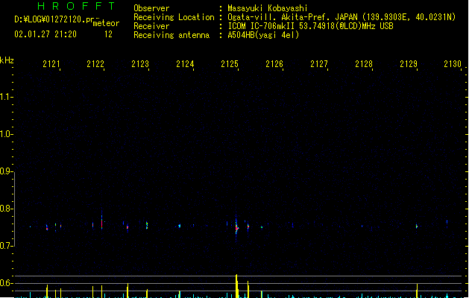The image size is (469, 298).
Task: Click the meteor count value 12
Action: click(x=108, y=34)
